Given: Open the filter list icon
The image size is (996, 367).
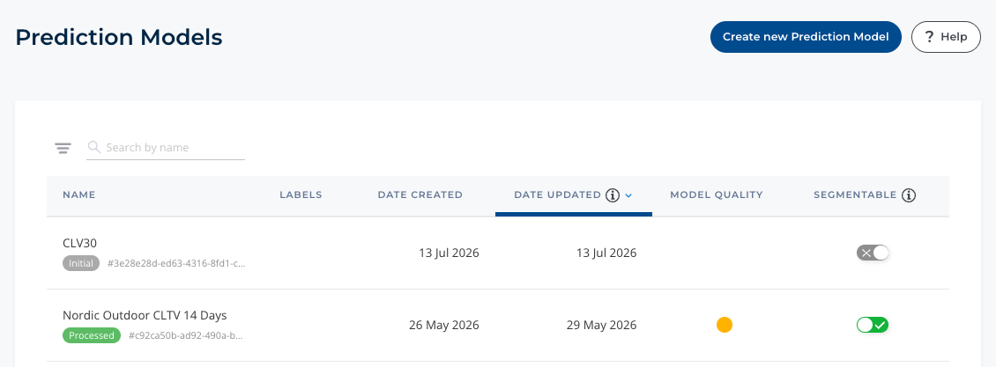Looking at the screenshot, I should [x=63, y=149].
